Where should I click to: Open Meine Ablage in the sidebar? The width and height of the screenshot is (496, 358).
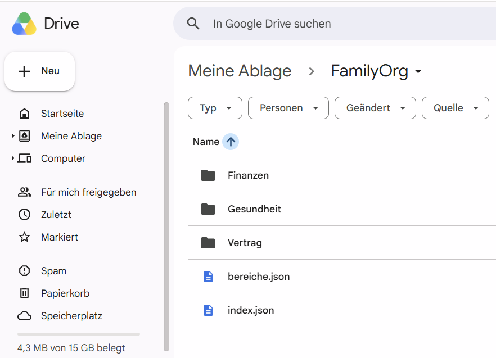pyautogui.click(x=71, y=136)
